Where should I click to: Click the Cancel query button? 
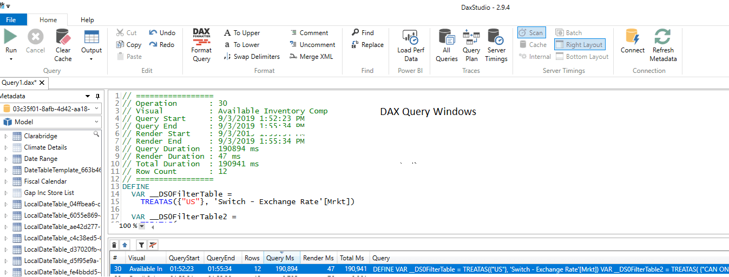coord(35,41)
